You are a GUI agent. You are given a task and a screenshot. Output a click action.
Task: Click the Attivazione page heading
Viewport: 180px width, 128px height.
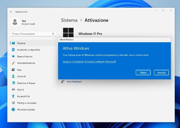pyautogui.click(x=96, y=20)
